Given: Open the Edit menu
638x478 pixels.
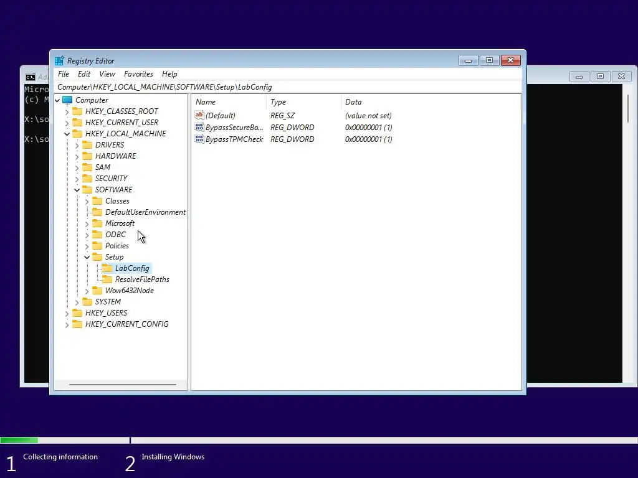Looking at the screenshot, I should 84,73.
